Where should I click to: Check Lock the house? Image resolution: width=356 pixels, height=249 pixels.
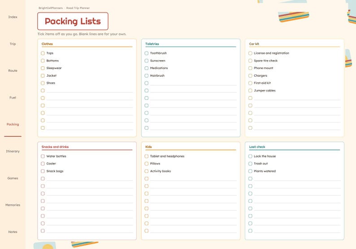click(x=250, y=156)
